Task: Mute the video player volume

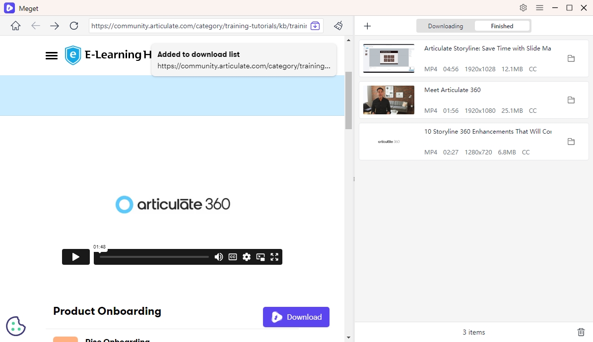Action: (x=219, y=257)
